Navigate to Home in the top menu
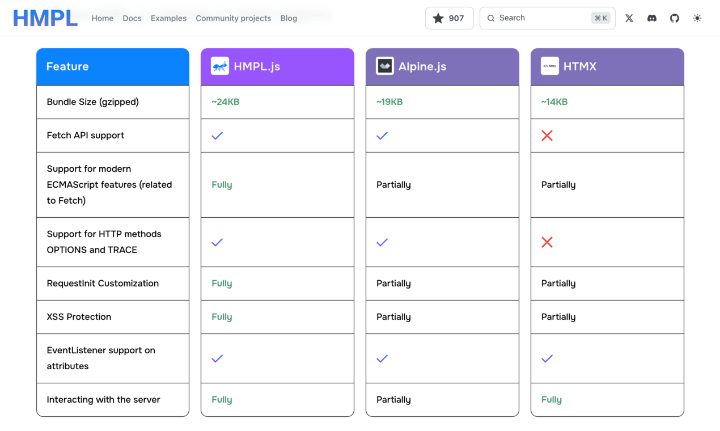Image resolution: width=720 pixels, height=431 pixels. [103, 18]
